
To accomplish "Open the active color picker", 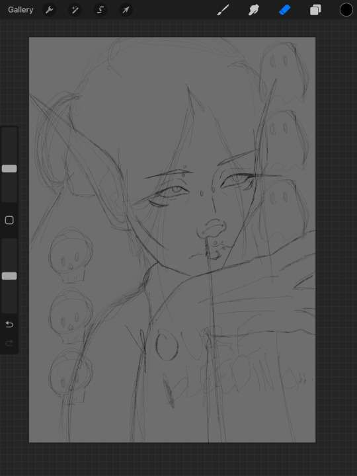I will tap(346, 10).
